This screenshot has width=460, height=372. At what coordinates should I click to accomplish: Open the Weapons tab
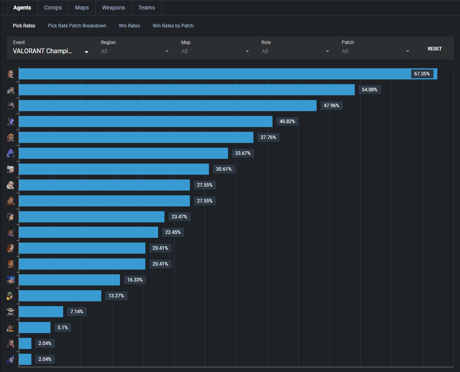(x=113, y=8)
